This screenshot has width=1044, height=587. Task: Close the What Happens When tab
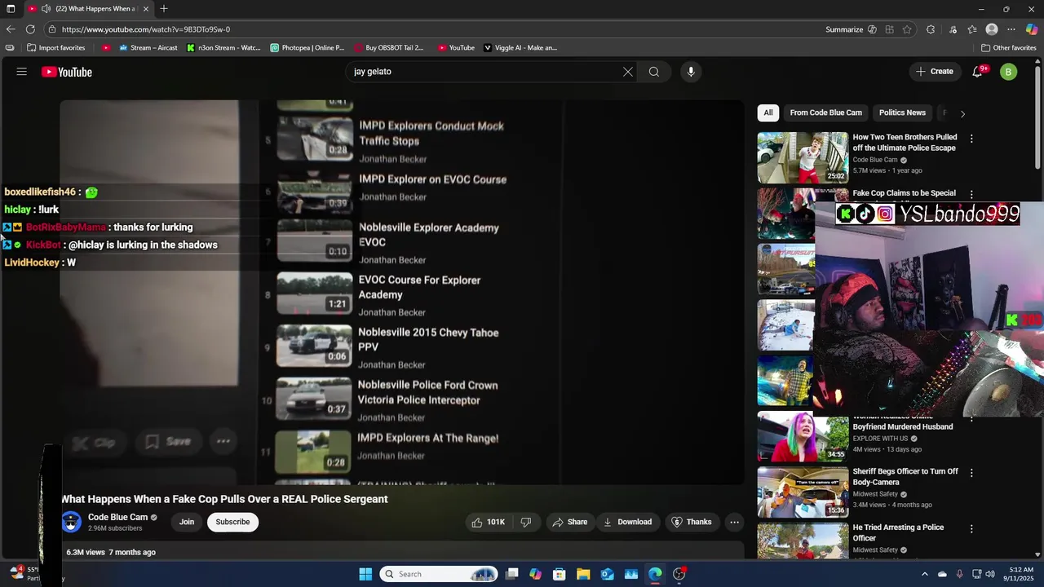[146, 9]
